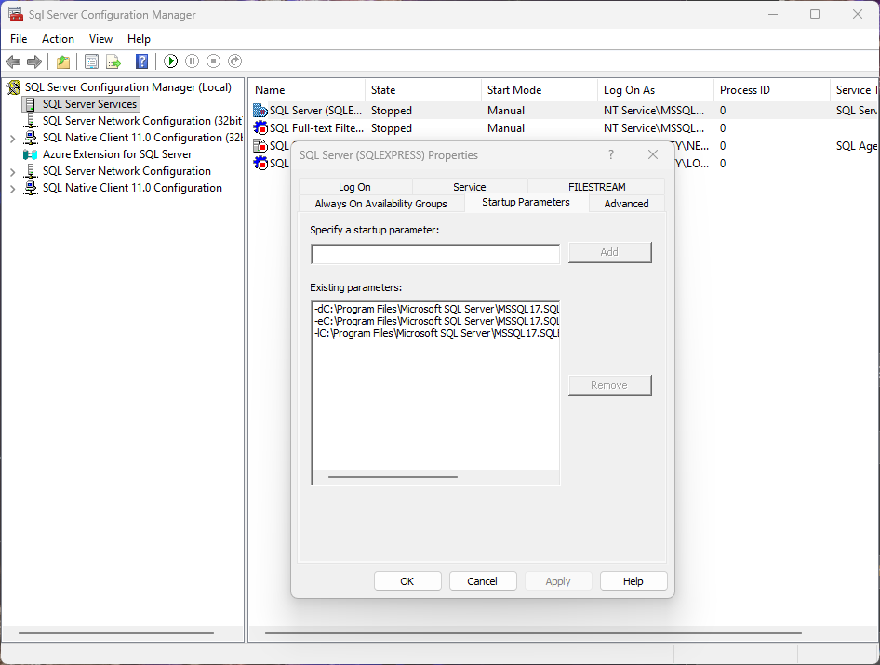Viewport: 880px width, 665px height.
Task: Minimize the Configuration Manager window
Action: coord(773,14)
